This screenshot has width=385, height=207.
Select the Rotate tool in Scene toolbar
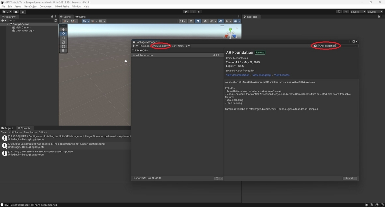point(63,38)
